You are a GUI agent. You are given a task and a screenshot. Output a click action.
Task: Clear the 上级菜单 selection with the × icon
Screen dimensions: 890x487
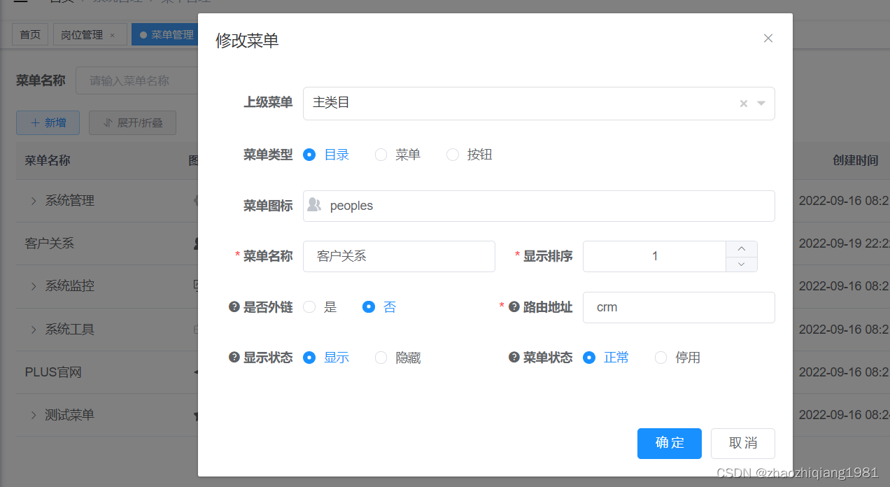(743, 103)
